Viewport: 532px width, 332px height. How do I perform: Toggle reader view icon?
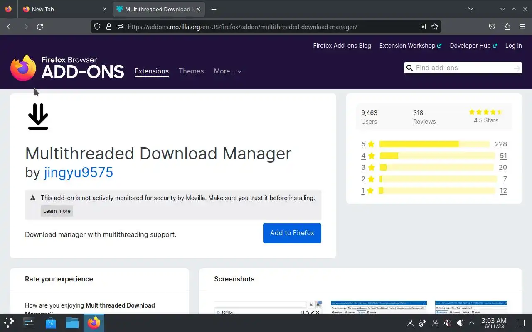click(423, 27)
